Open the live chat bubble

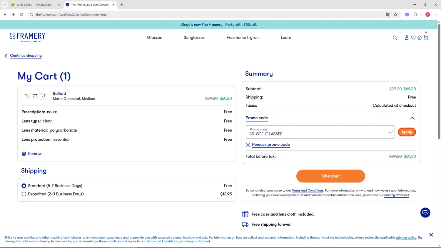coord(425,212)
